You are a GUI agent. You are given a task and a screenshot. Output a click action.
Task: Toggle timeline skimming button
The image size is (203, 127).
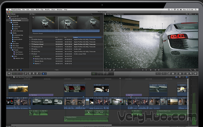coord(176,77)
